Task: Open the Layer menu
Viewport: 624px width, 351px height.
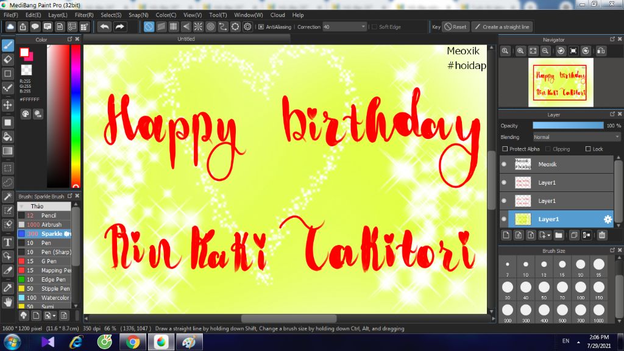Action: coord(58,15)
